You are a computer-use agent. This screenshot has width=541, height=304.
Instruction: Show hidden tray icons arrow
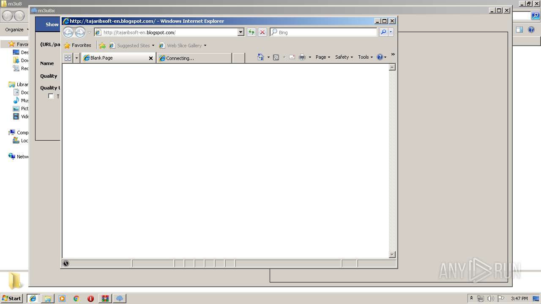tap(471, 298)
